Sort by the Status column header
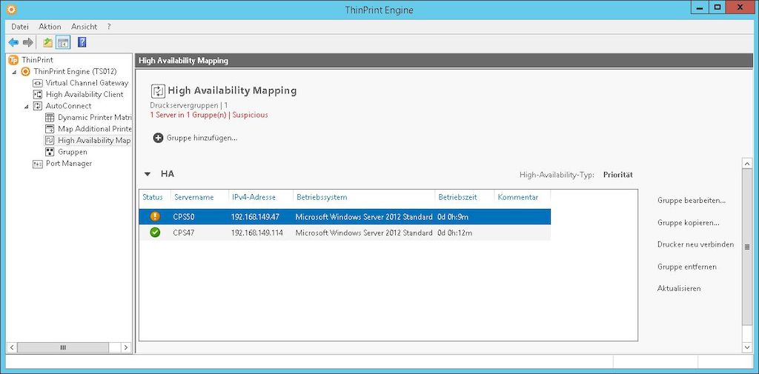Viewport: 759px width, 374px height. [x=153, y=197]
